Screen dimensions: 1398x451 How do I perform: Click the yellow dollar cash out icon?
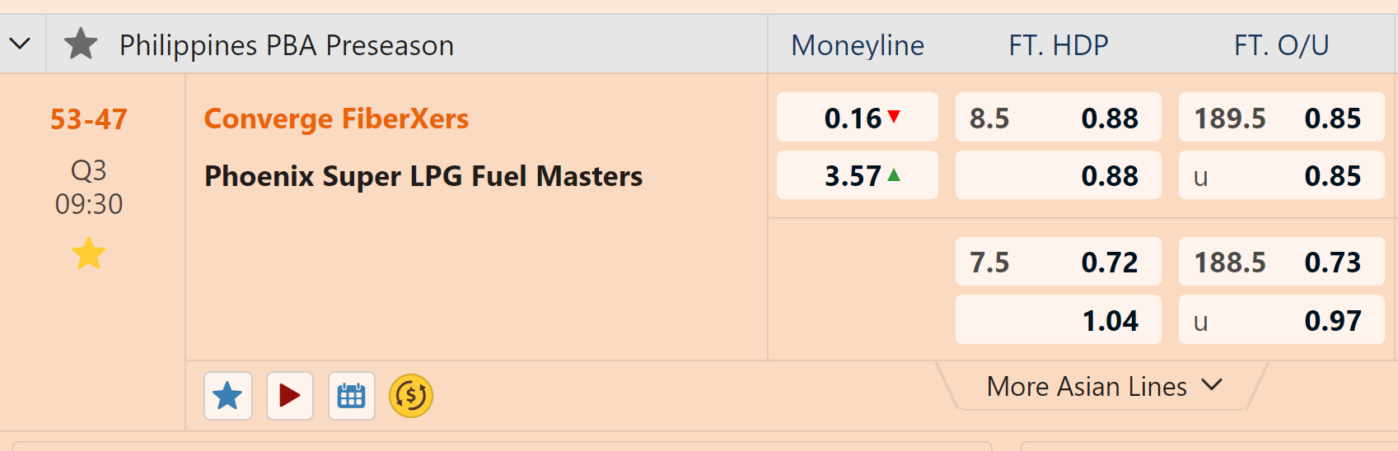[411, 396]
